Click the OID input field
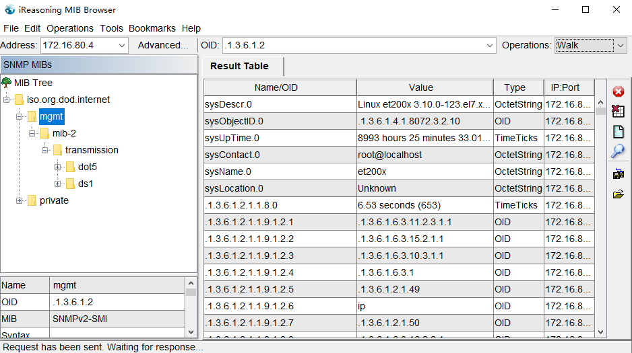The width and height of the screenshot is (632, 353). point(354,46)
